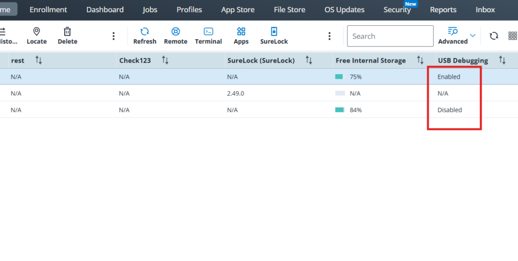The width and height of the screenshot is (518, 261).
Task: Open the Apps toolbar icon
Action: click(241, 32)
